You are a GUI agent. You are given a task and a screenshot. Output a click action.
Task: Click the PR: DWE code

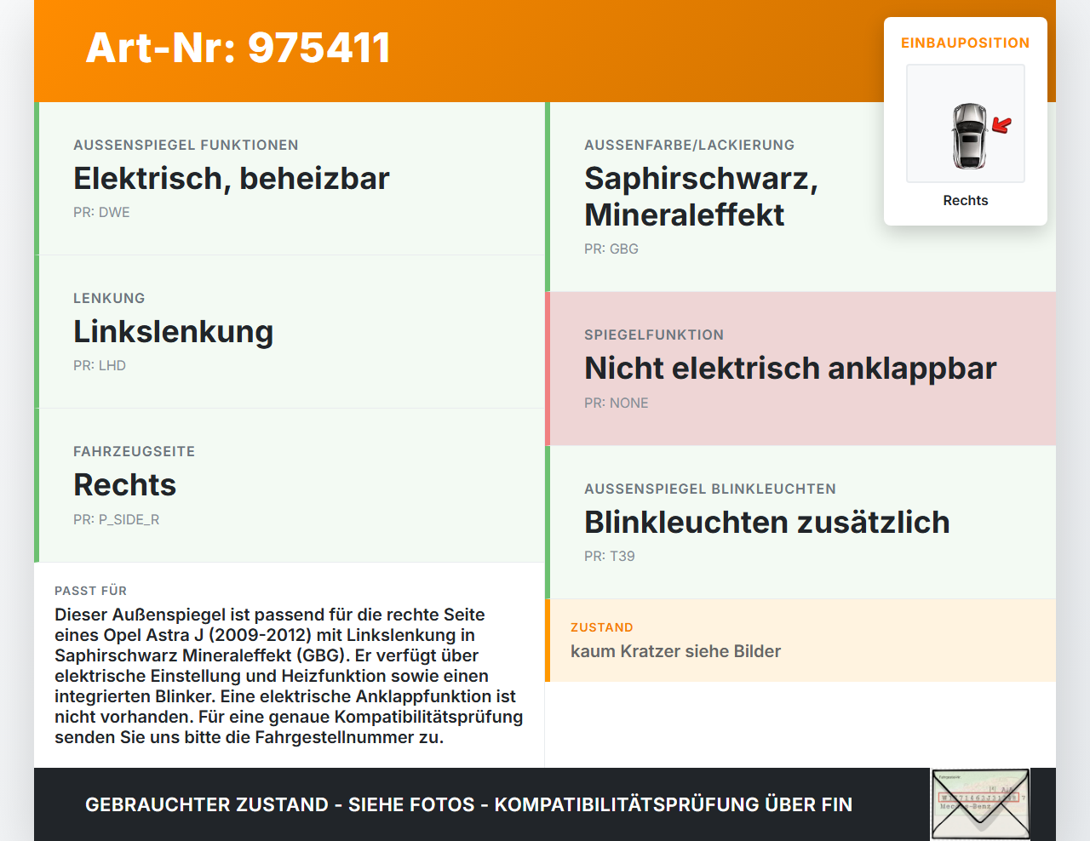pos(101,212)
